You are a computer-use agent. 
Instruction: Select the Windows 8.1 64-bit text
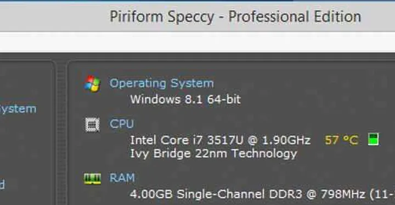tap(185, 99)
